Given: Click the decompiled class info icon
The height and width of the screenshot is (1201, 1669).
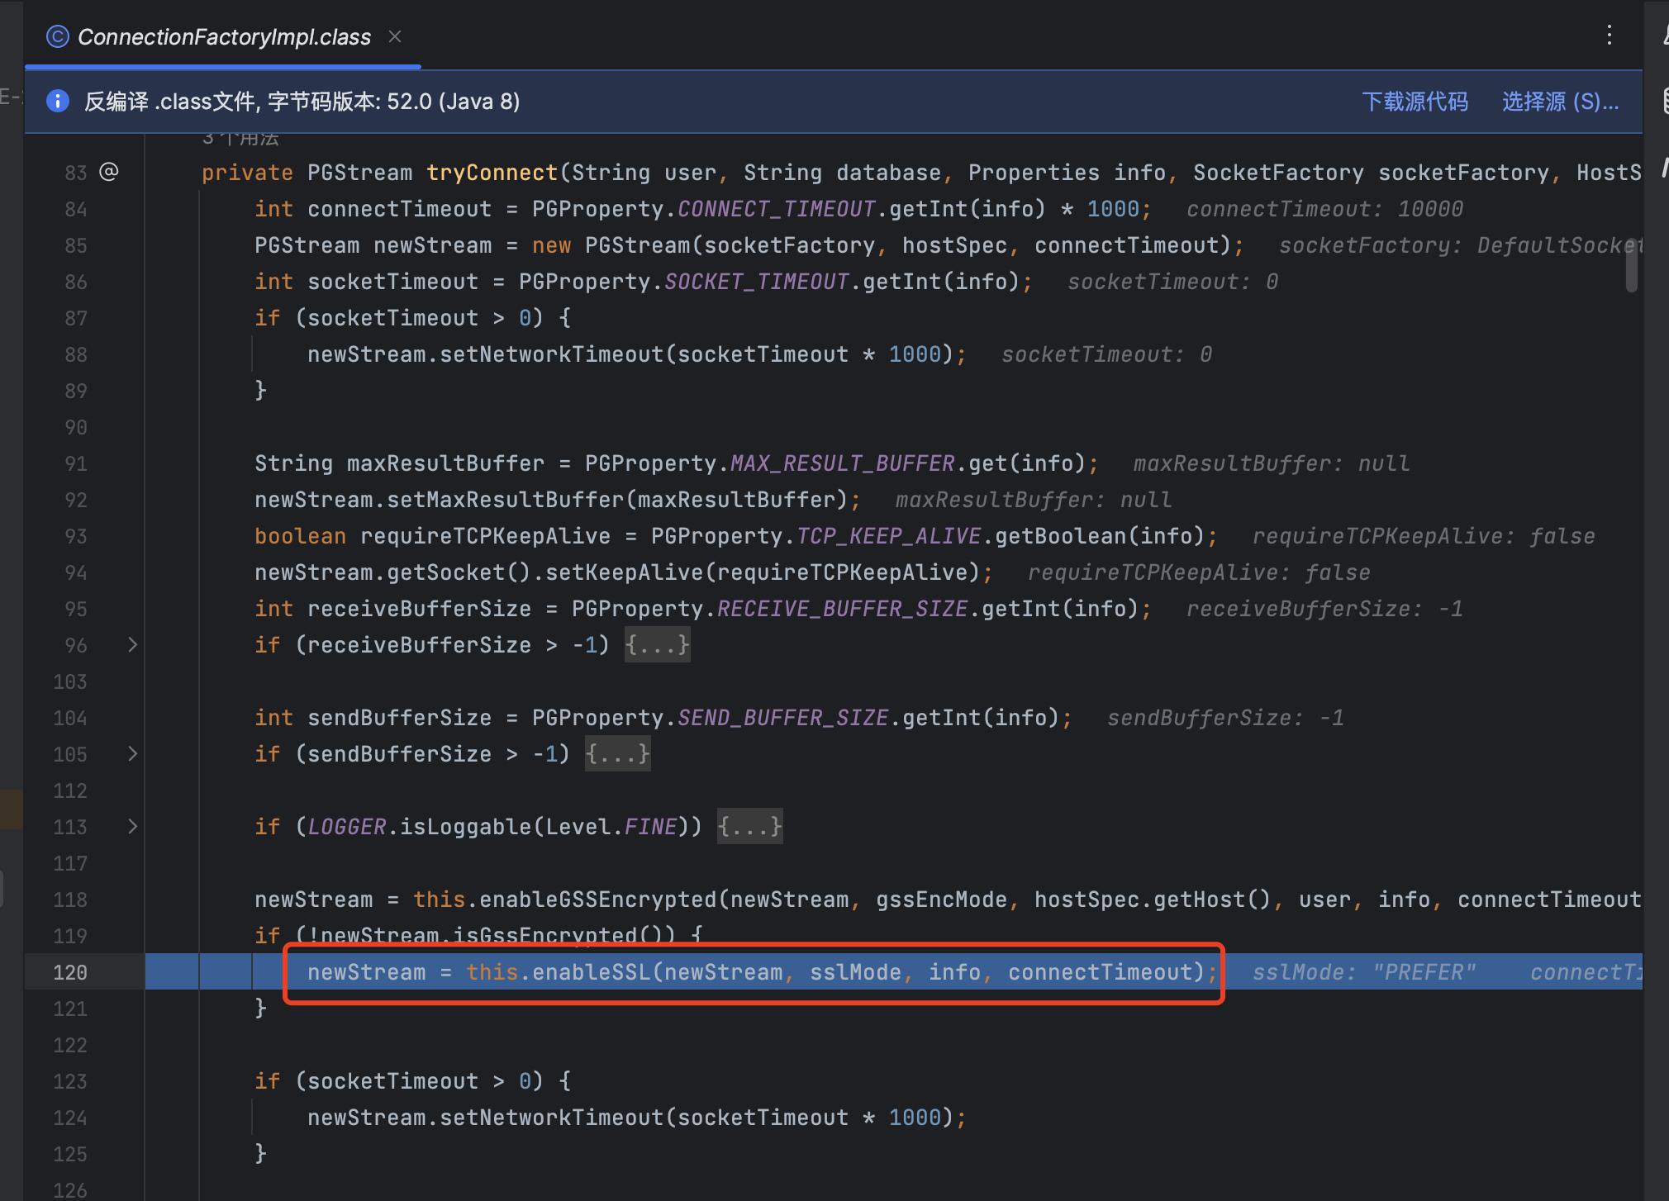Looking at the screenshot, I should pos(57,101).
